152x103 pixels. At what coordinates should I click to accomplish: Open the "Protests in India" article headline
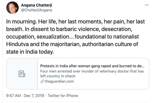point(92,66)
